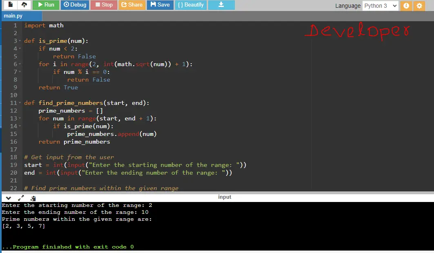
Task: Switch to the main.py tab
Action: [x=13, y=16]
